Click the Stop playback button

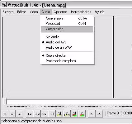click(5, 114)
